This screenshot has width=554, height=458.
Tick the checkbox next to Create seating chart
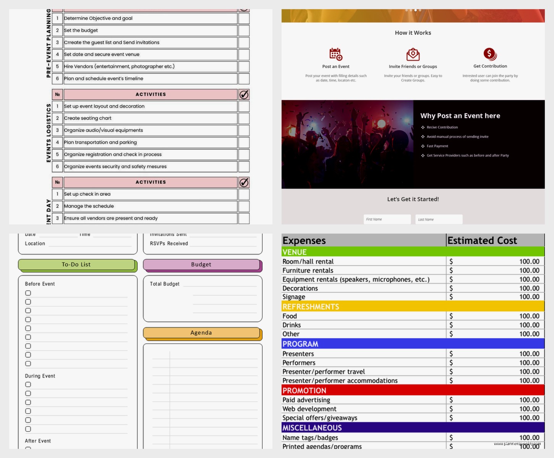(x=244, y=118)
